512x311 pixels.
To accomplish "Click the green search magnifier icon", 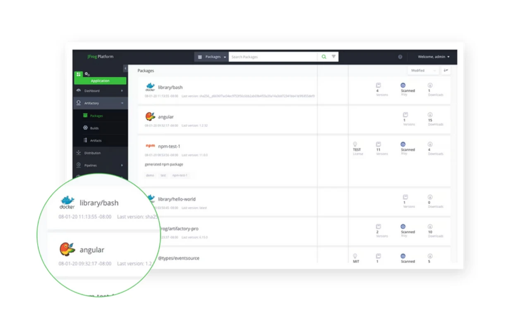I will pyautogui.click(x=324, y=57).
